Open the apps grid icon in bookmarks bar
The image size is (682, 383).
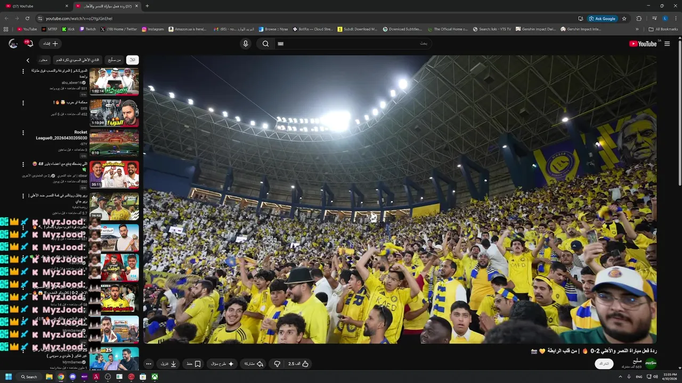point(6,29)
